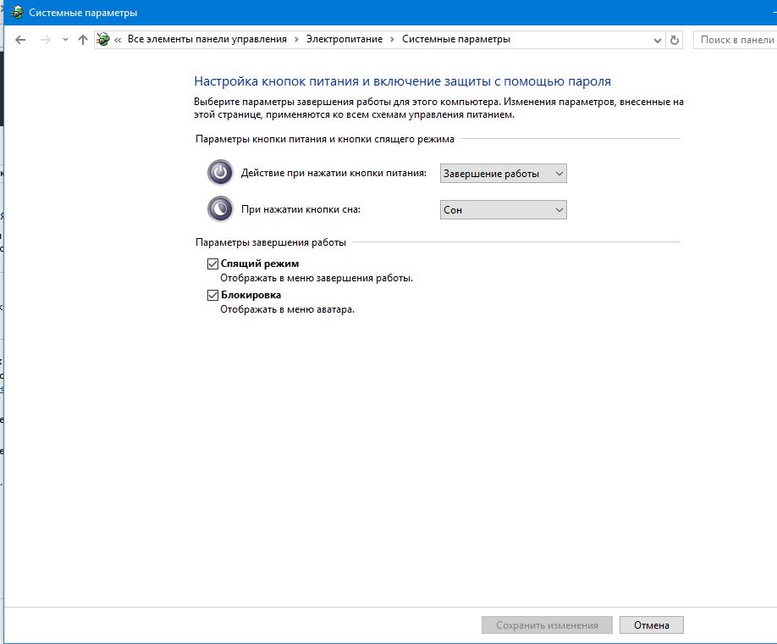This screenshot has height=644, width=777.
Task: Click the forward navigation arrow
Action: [45, 40]
